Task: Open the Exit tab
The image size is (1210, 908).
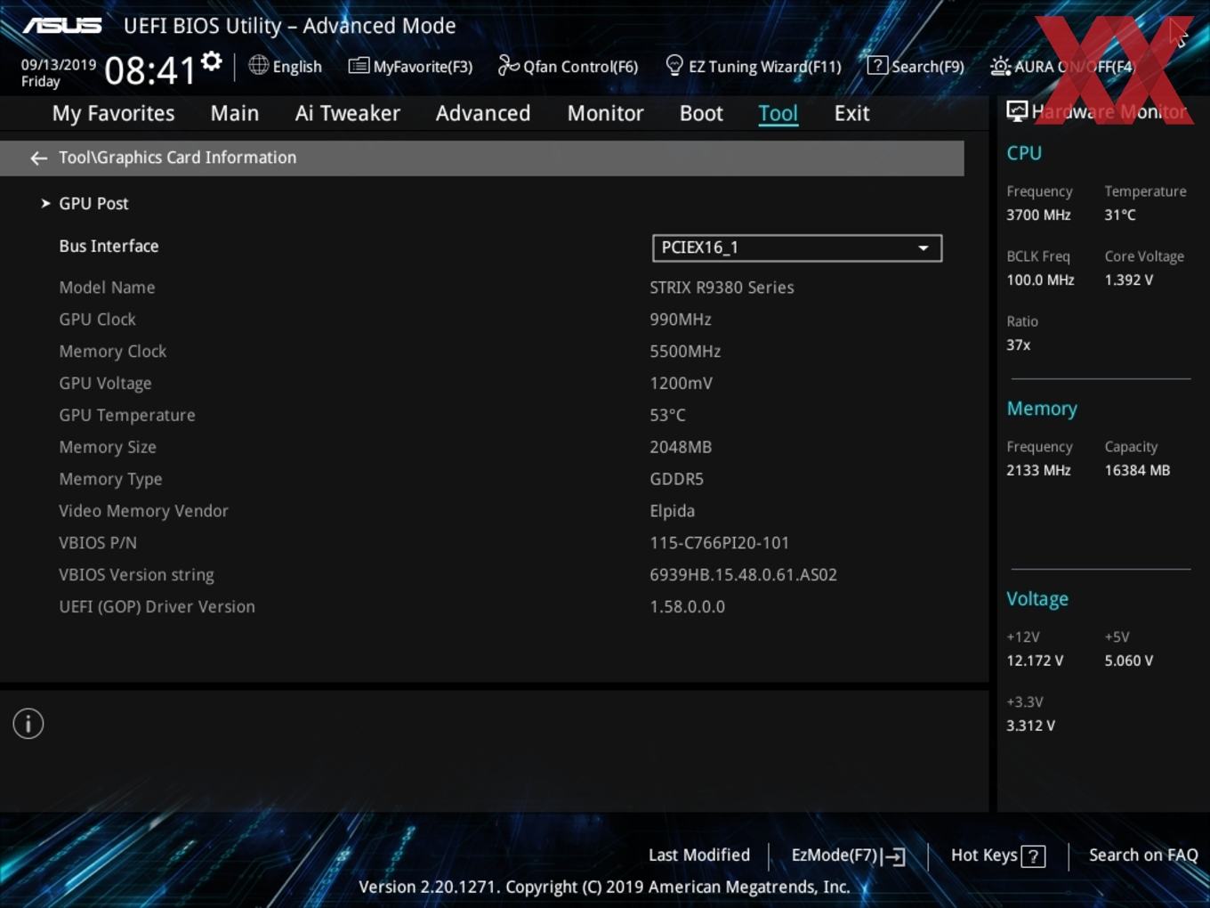Action: tap(851, 113)
